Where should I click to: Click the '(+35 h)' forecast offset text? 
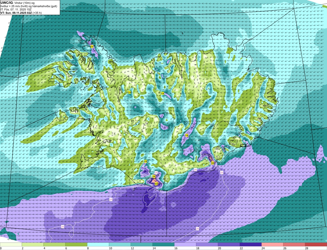37,13
